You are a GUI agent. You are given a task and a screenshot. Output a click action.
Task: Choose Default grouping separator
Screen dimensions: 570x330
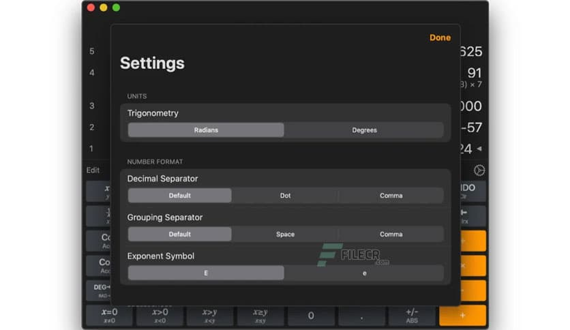[x=179, y=235]
